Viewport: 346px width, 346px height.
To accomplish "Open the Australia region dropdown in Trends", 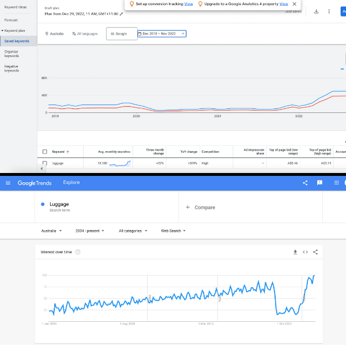I will click(x=52, y=231).
